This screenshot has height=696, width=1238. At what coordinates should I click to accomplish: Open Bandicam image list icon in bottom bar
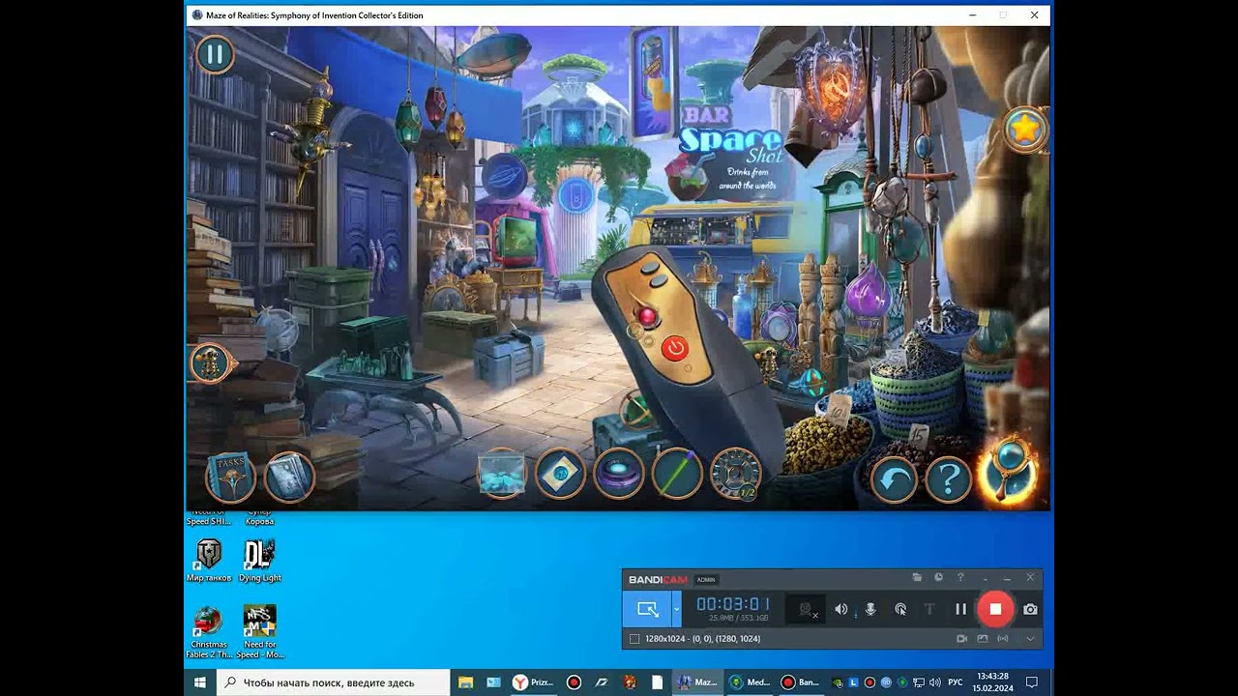pyautogui.click(x=983, y=639)
